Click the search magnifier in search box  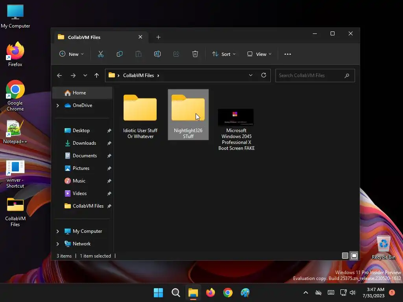click(347, 75)
